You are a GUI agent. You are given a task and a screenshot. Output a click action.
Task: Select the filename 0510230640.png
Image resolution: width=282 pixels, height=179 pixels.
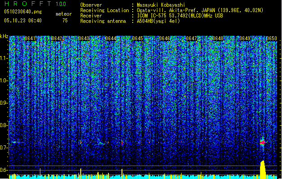point(23,12)
